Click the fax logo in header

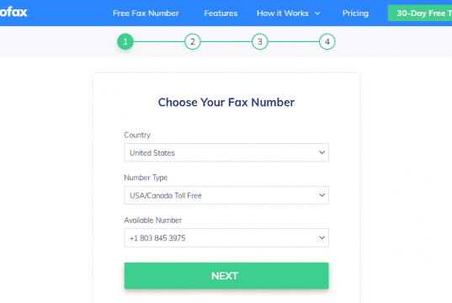pos(13,12)
